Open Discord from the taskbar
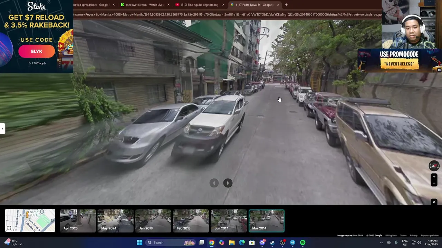Viewport: 442px width, 248px height. [x=262, y=242]
